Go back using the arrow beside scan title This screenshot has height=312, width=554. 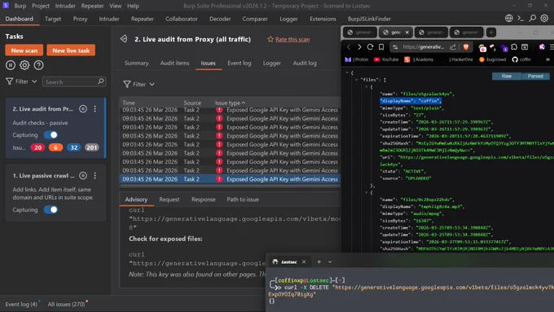click(124, 39)
